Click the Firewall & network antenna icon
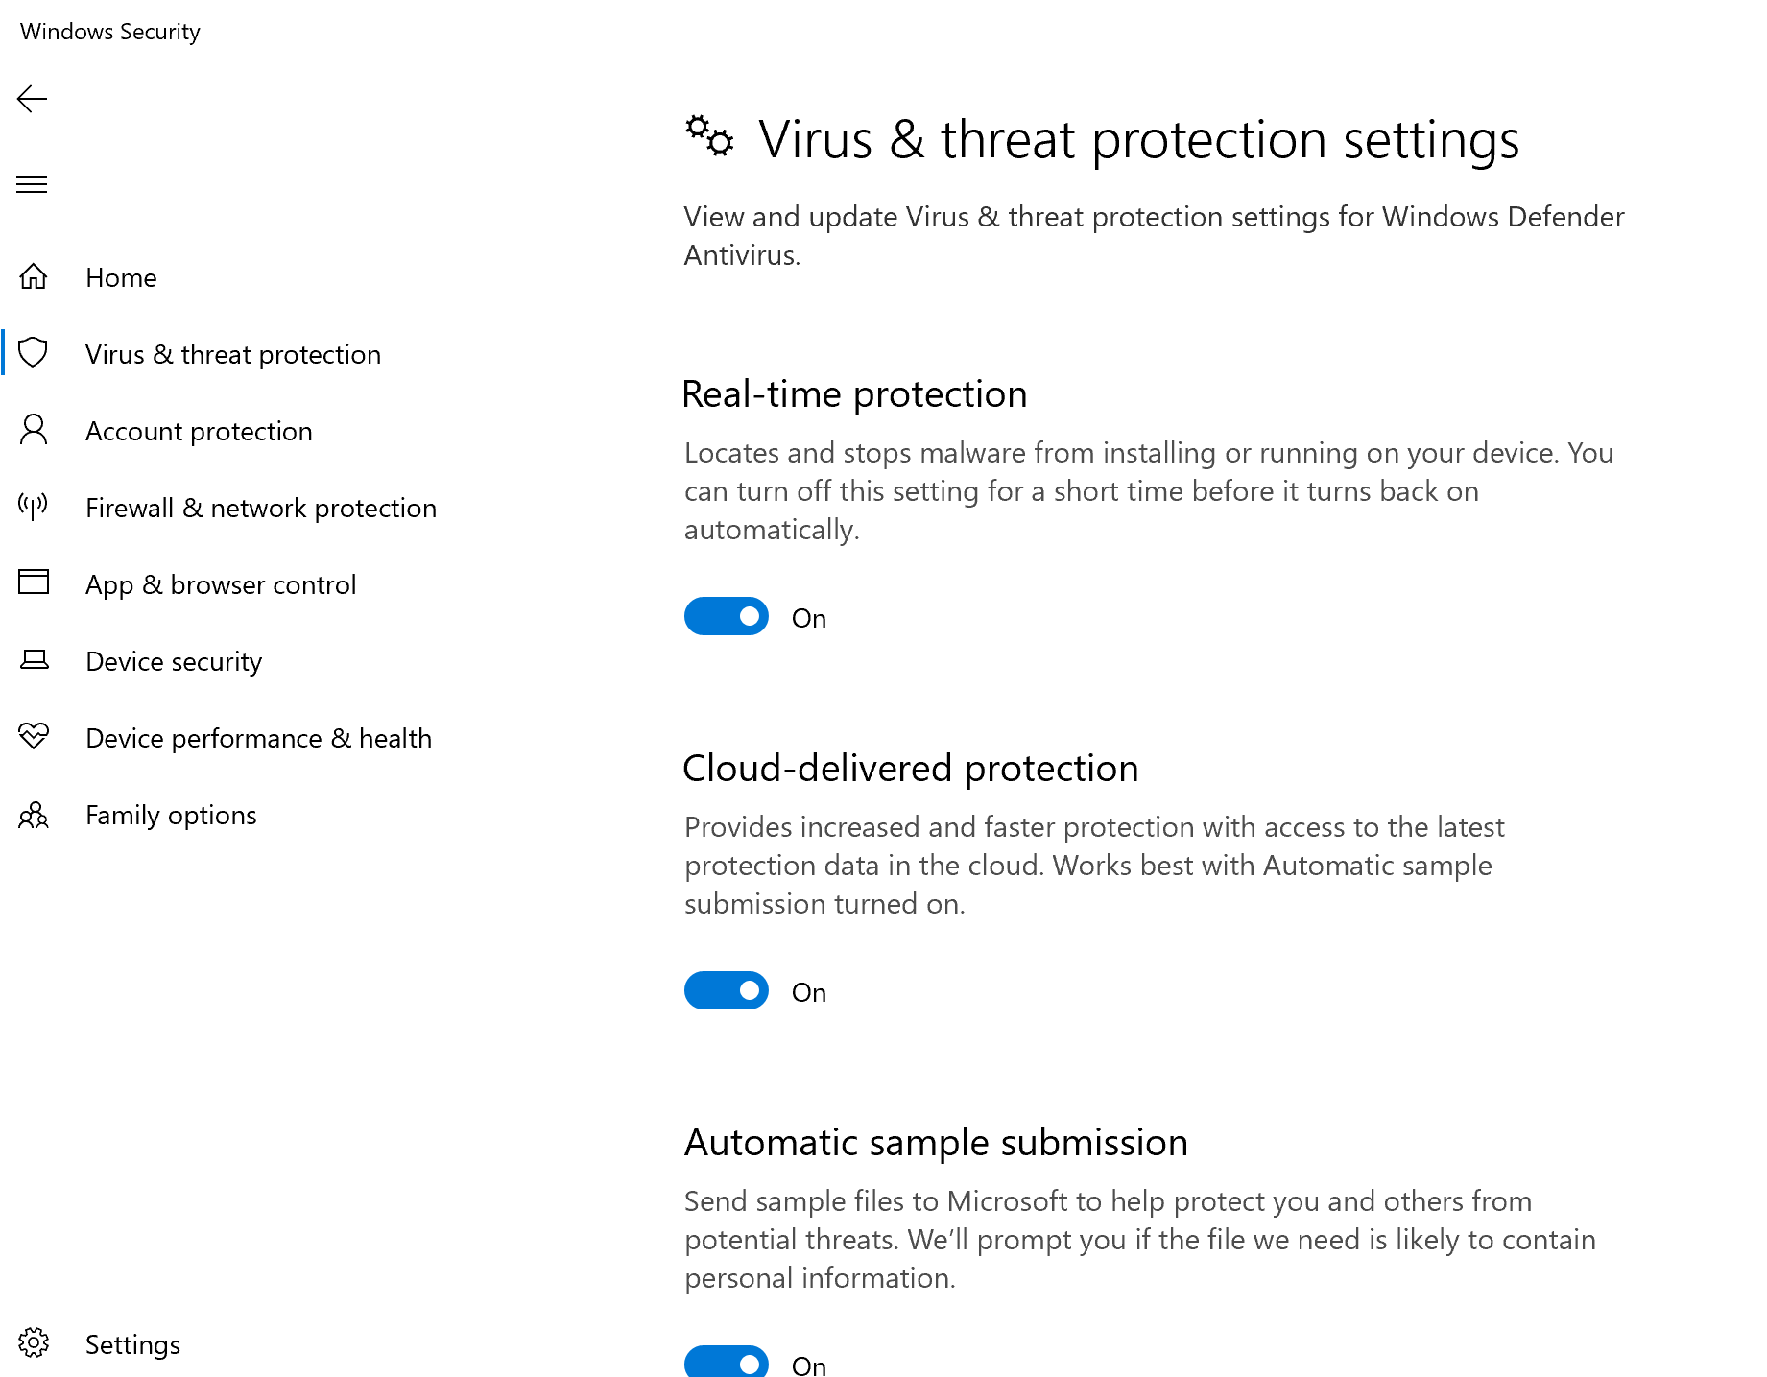The image size is (1767, 1377). point(34,507)
